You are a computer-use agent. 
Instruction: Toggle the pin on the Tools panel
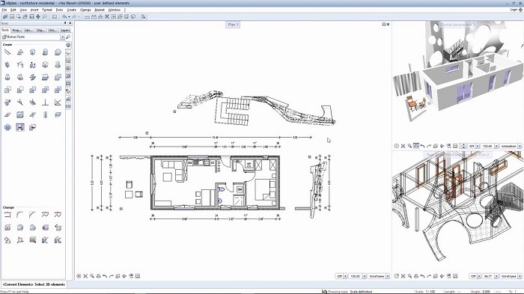click(65, 23)
